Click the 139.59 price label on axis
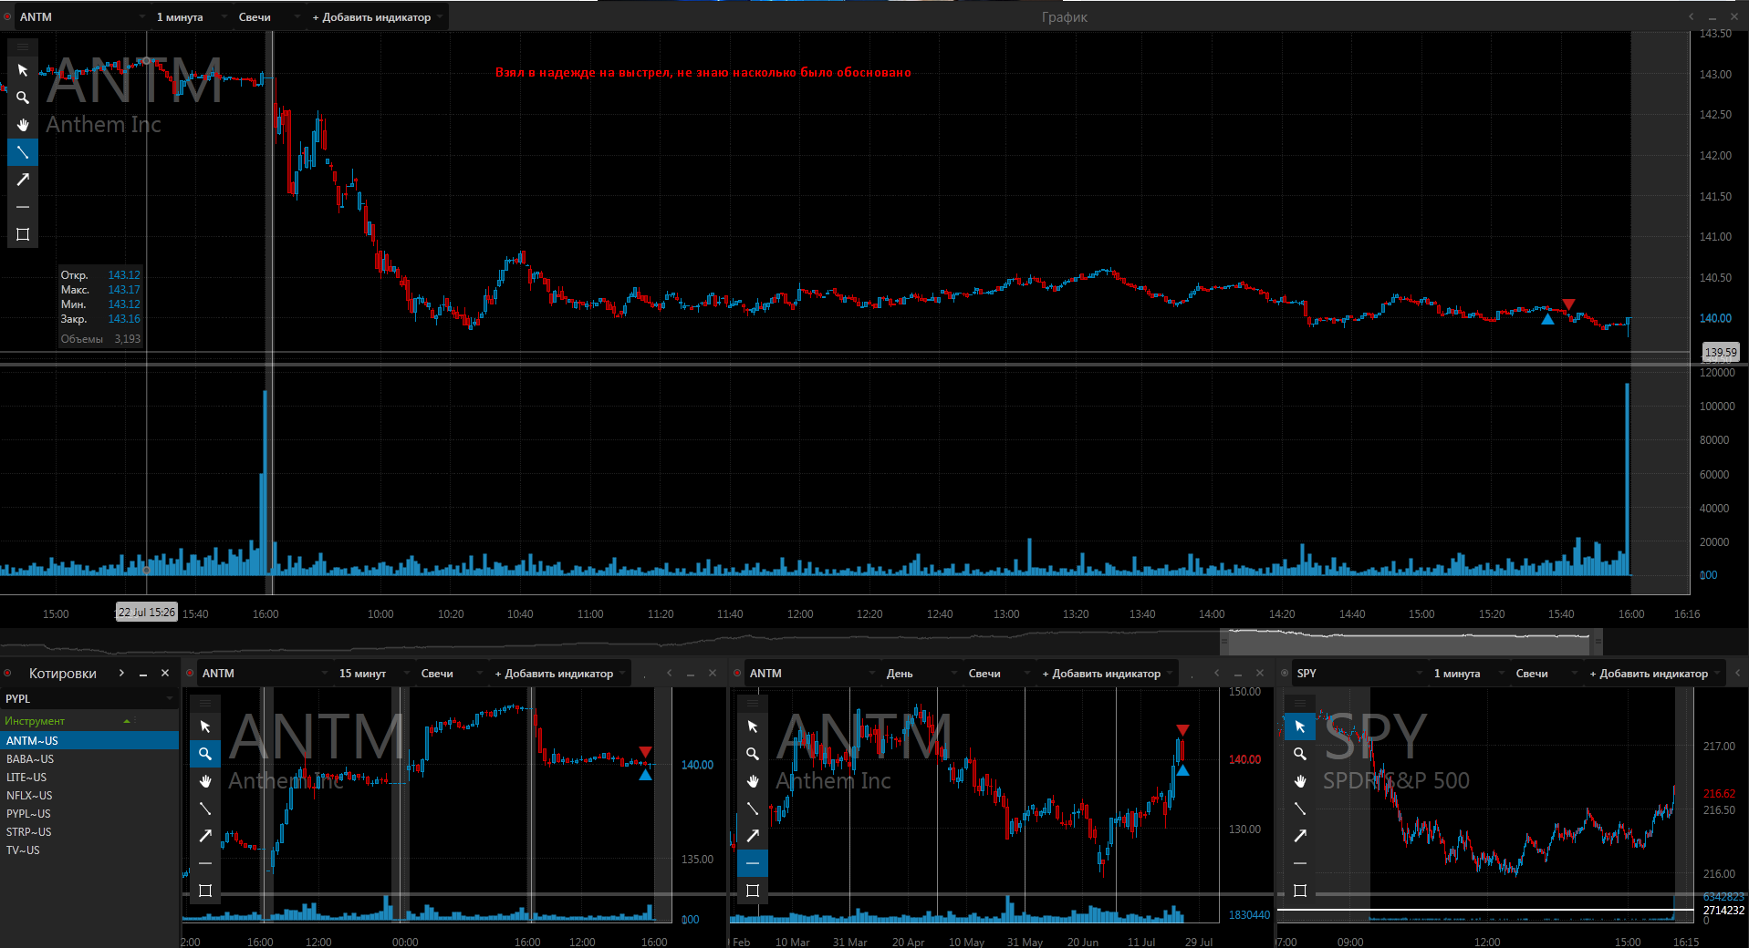 tap(1721, 352)
